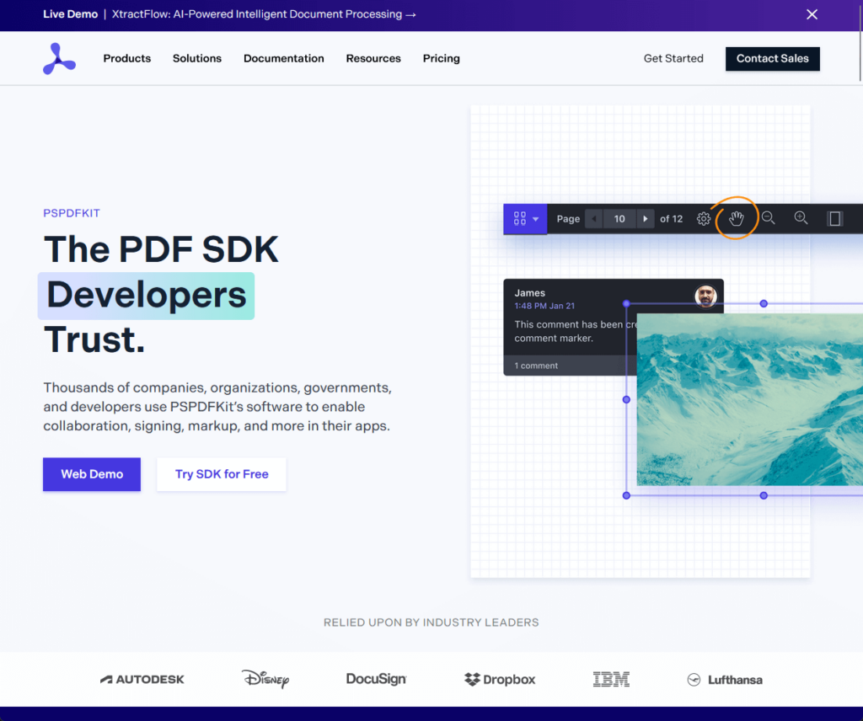This screenshot has width=863, height=721.
Task: Click the Autodesk logo
Action: tap(142, 680)
